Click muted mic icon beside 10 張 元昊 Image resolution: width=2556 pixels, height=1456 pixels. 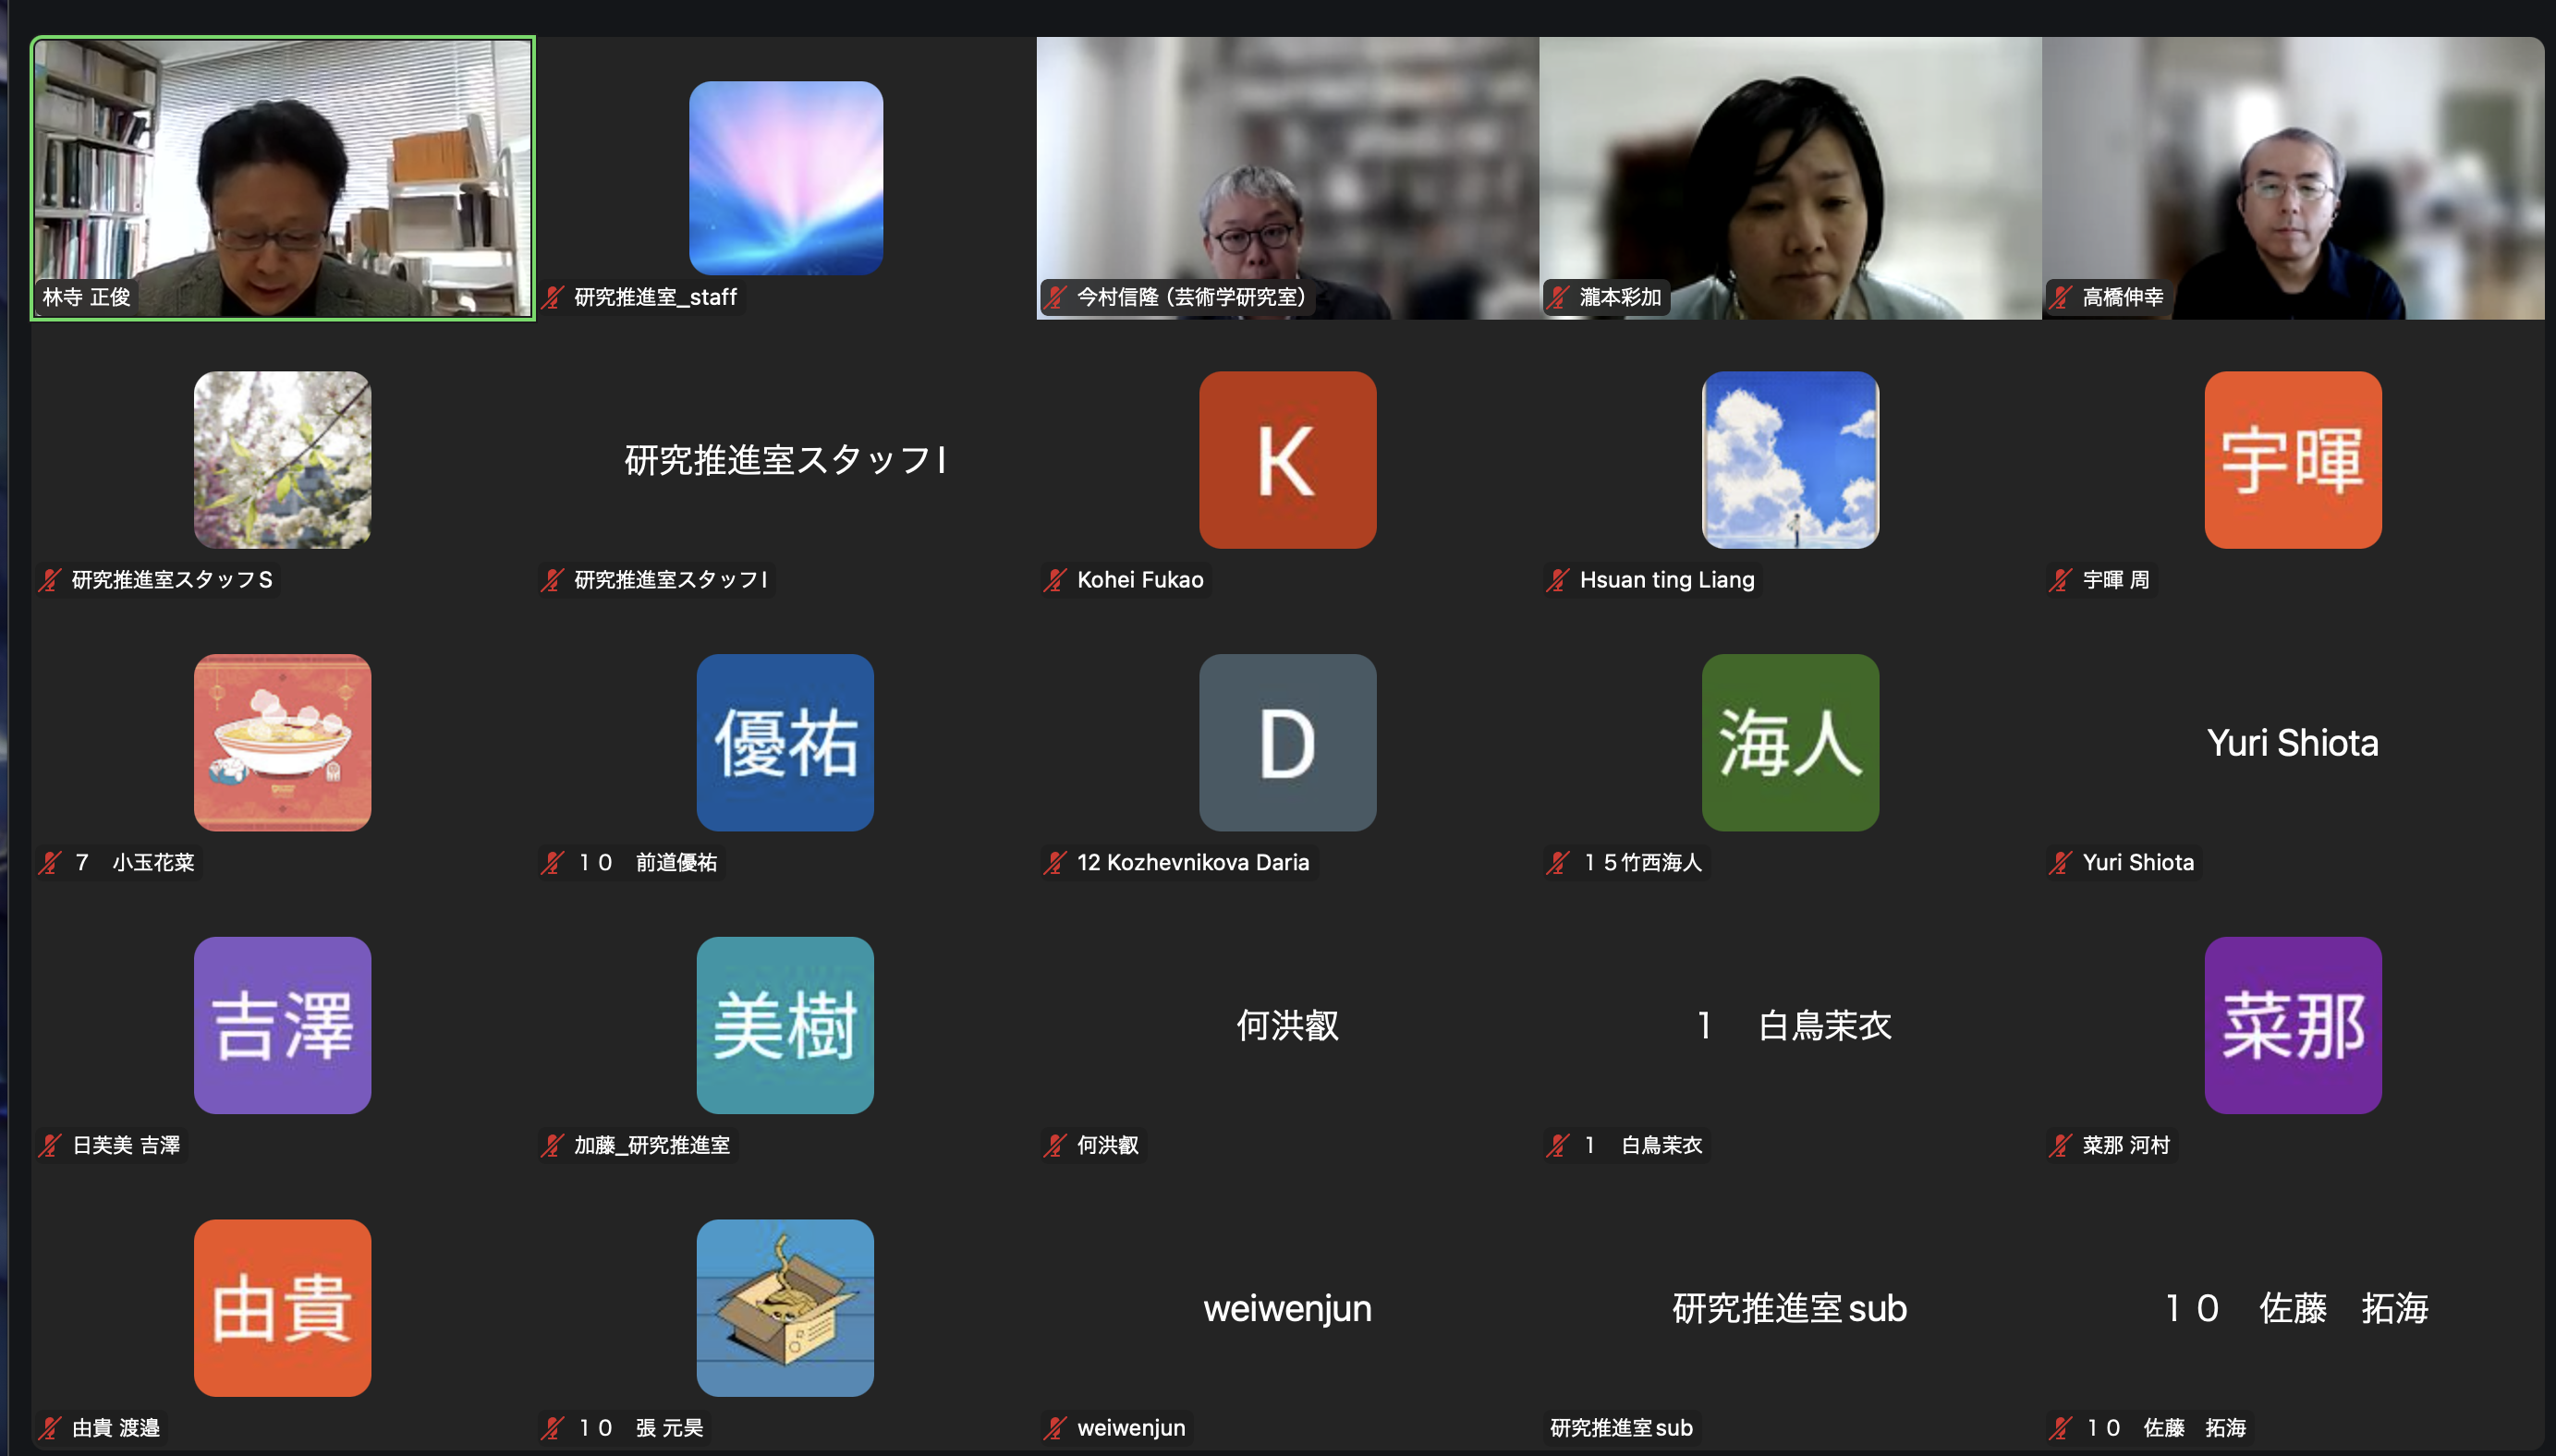click(553, 1428)
